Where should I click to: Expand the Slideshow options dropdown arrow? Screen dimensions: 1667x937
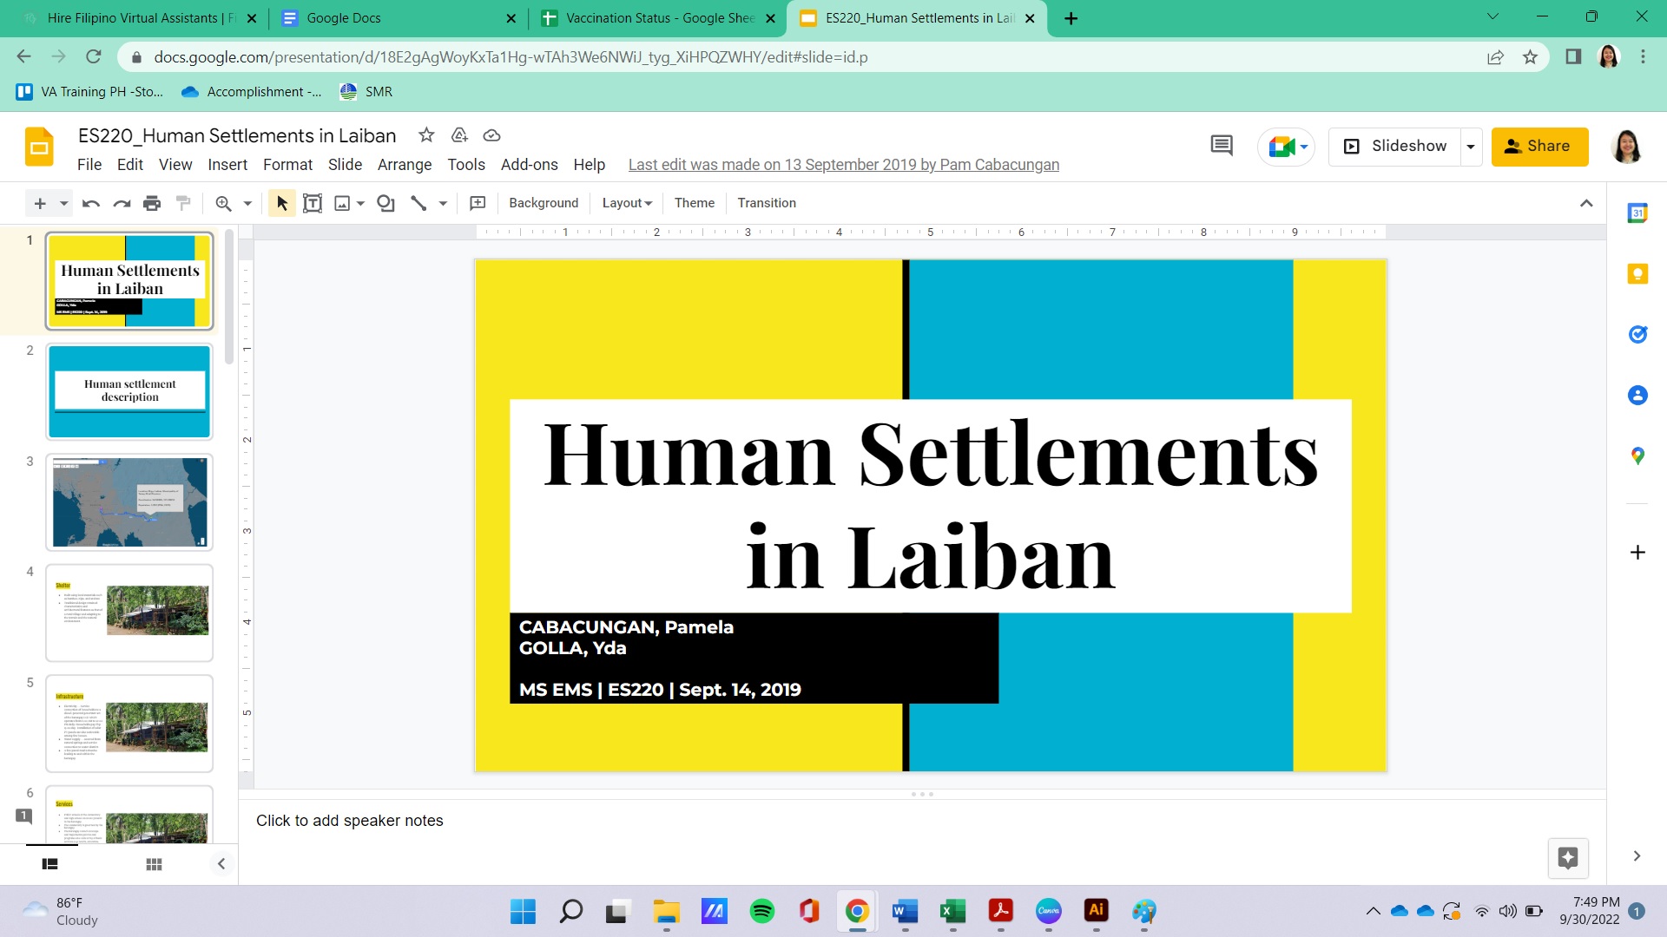pos(1471,147)
